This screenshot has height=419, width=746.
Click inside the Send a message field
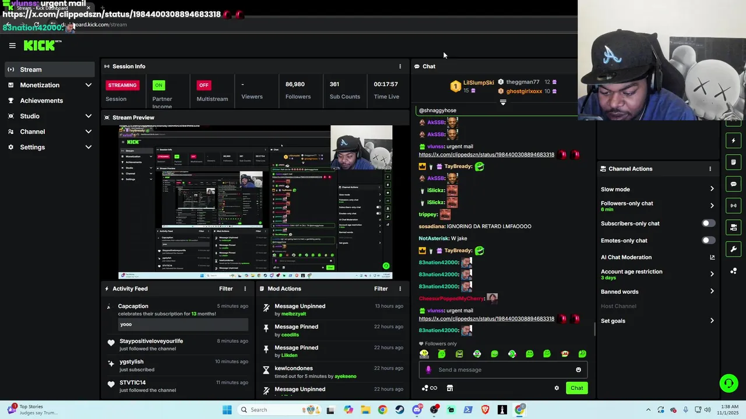[x=503, y=370]
